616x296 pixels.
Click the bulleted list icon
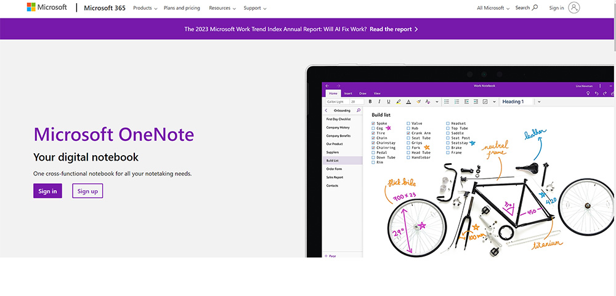(447, 102)
